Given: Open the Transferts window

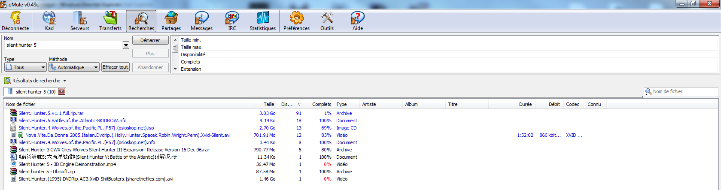Looking at the screenshot, I should click(x=110, y=21).
